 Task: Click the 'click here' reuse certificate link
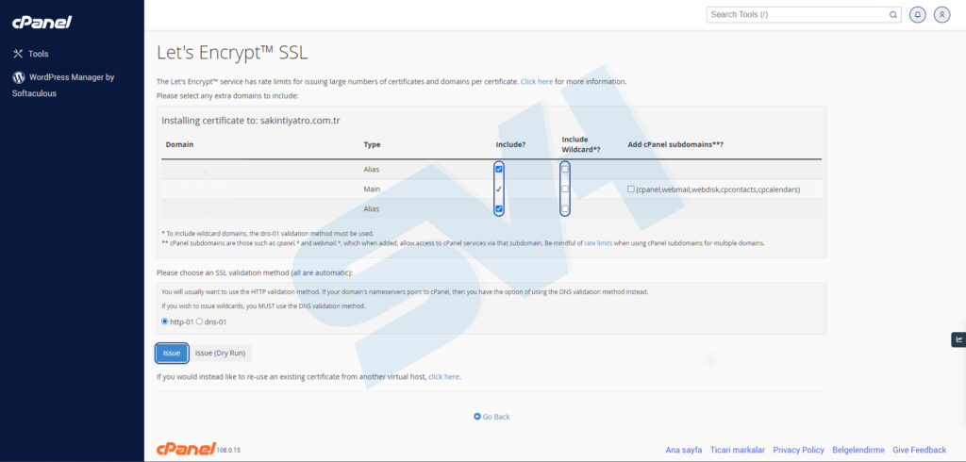[444, 376]
